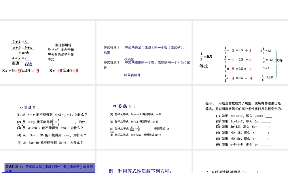The width and height of the screenshot is (288, 173).
Task: Click the equation s=ab
Action: pyautogui.click(x=24, y=53)
